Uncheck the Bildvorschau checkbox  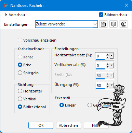click(101, 15)
